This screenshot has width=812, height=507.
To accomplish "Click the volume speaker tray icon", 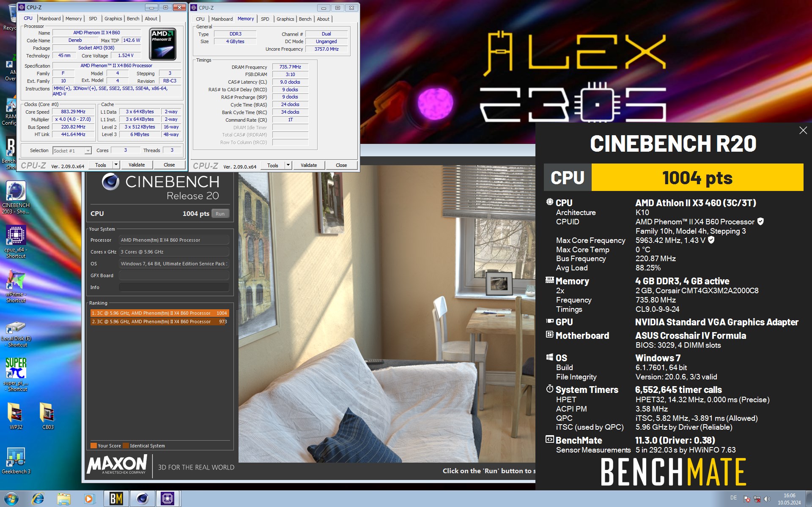I will (x=767, y=499).
